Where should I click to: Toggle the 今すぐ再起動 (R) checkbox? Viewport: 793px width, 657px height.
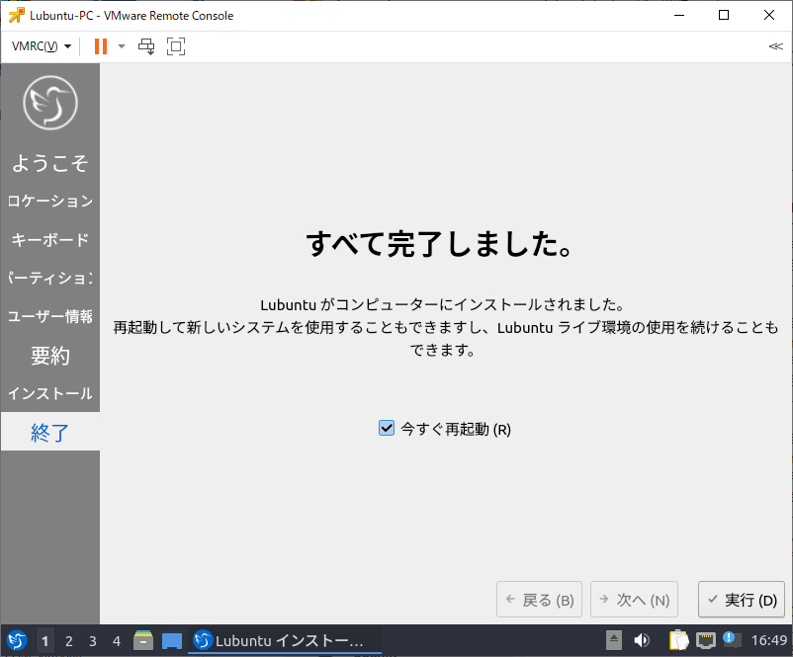click(387, 428)
